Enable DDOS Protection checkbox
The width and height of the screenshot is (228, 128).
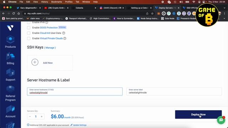pos(28,28)
